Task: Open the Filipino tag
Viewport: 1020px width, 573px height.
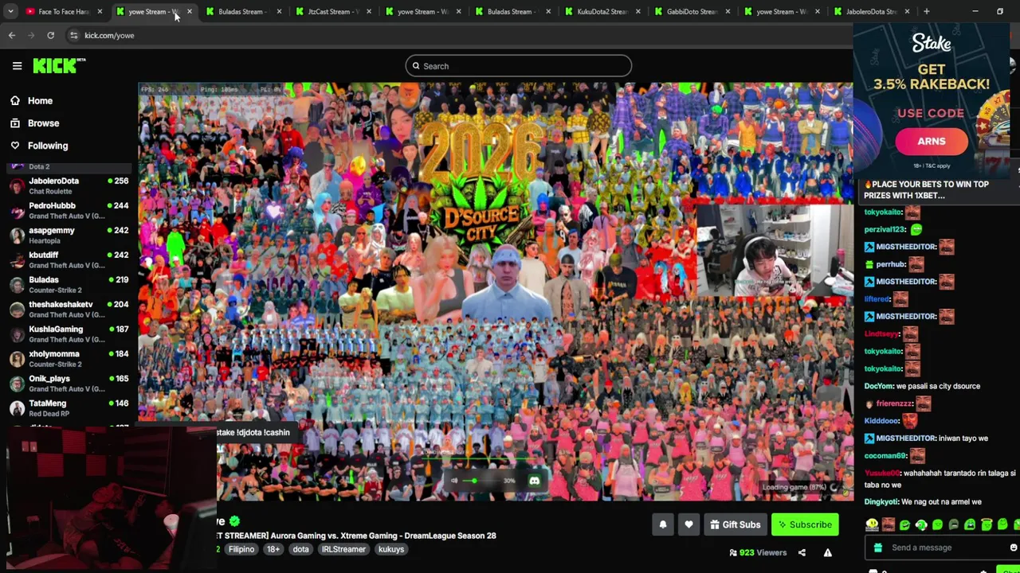Action: point(241,549)
